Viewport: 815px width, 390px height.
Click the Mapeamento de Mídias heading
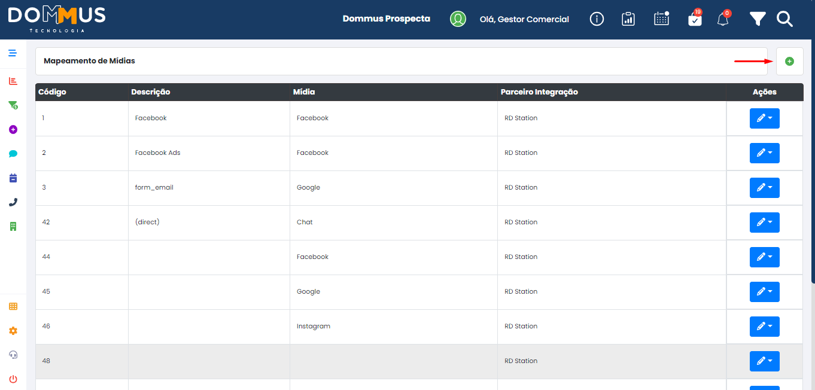pos(90,61)
